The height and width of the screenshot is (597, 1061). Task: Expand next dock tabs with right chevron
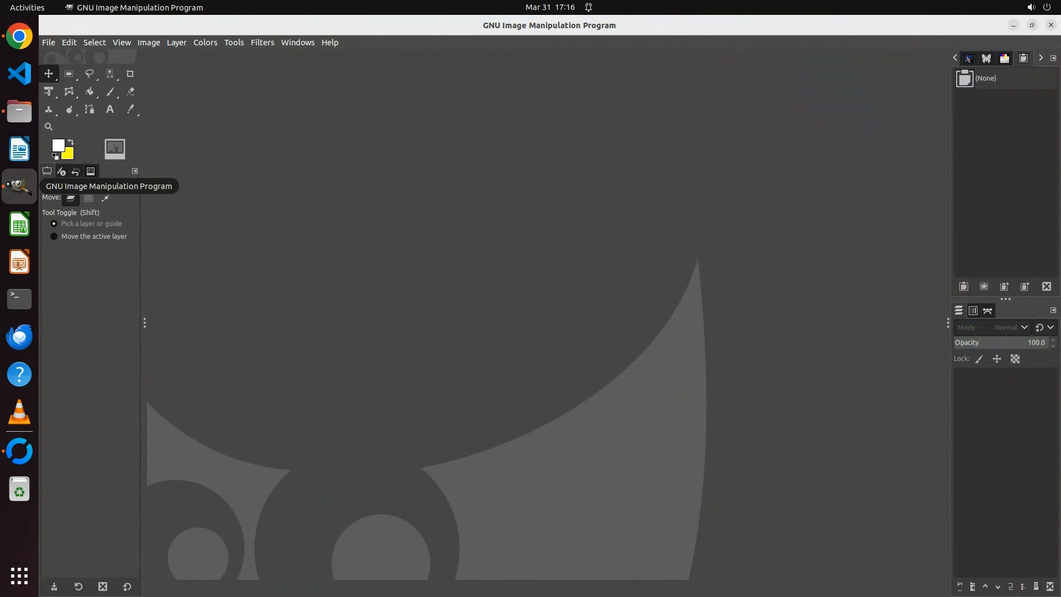click(1041, 58)
